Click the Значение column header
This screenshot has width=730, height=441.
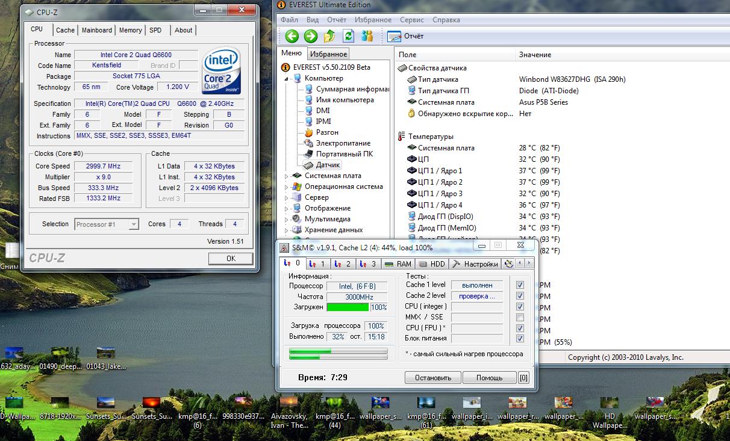click(535, 55)
